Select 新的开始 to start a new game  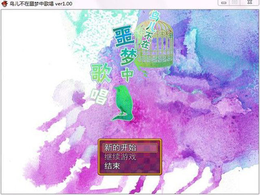coord(130,148)
